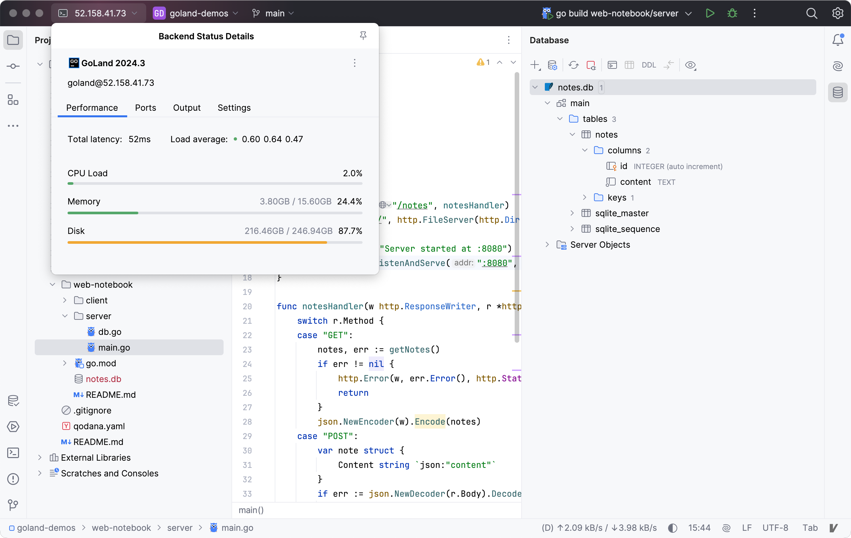Switch to the Output tab in Backend Status
Image resolution: width=851 pixels, height=538 pixels.
pyautogui.click(x=187, y=108)
